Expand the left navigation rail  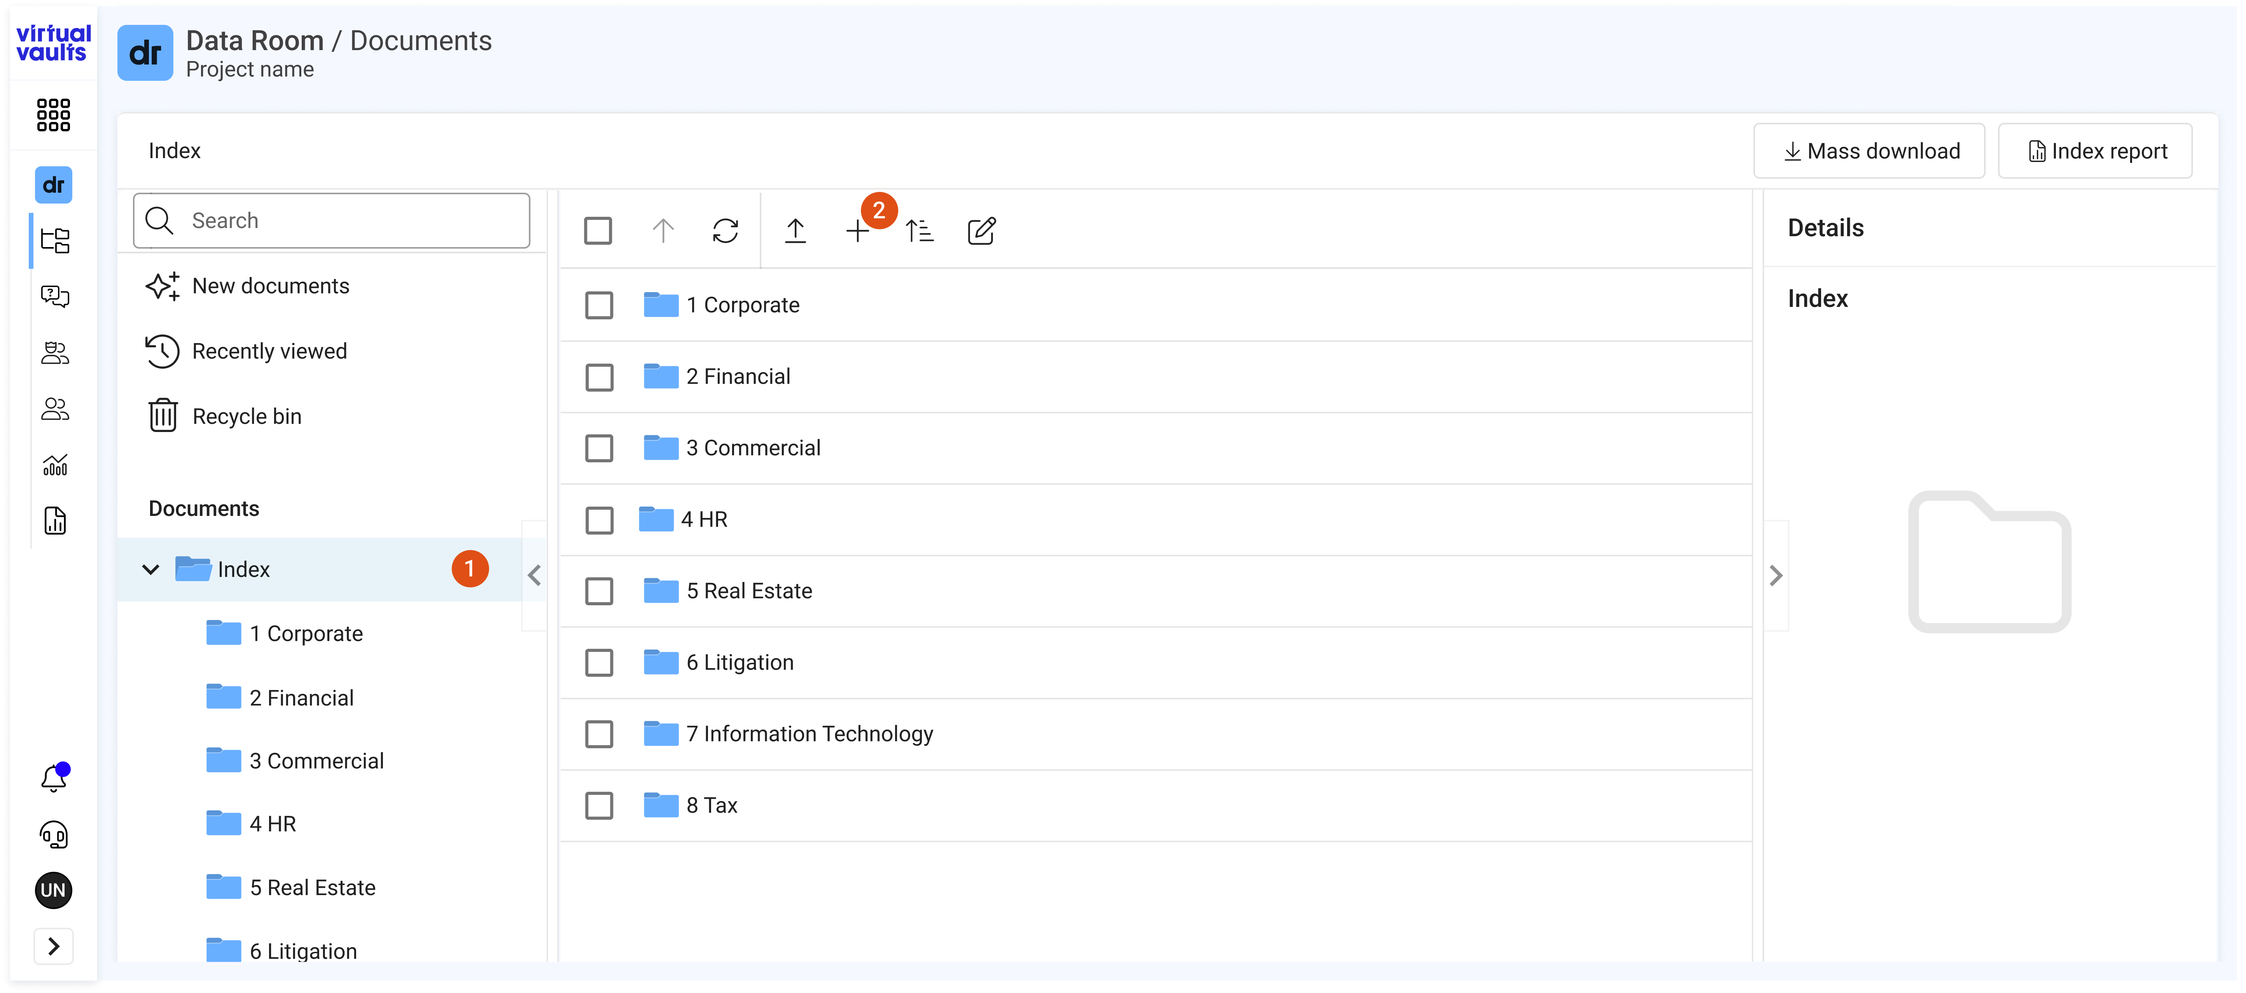[53, 947]
